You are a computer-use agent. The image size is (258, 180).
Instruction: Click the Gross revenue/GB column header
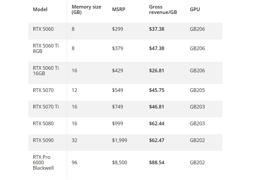click(x=163, y=10)
